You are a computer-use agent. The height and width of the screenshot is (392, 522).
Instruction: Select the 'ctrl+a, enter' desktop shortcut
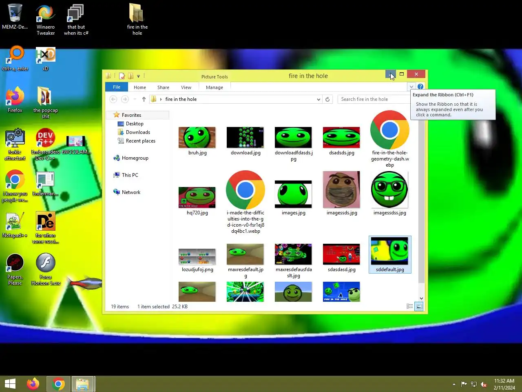(x=15, y=58)
